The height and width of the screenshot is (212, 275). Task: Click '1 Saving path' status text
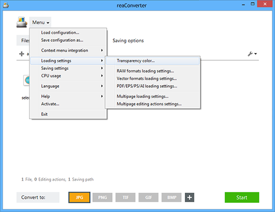pyautogui.click(x=81, y=179)
